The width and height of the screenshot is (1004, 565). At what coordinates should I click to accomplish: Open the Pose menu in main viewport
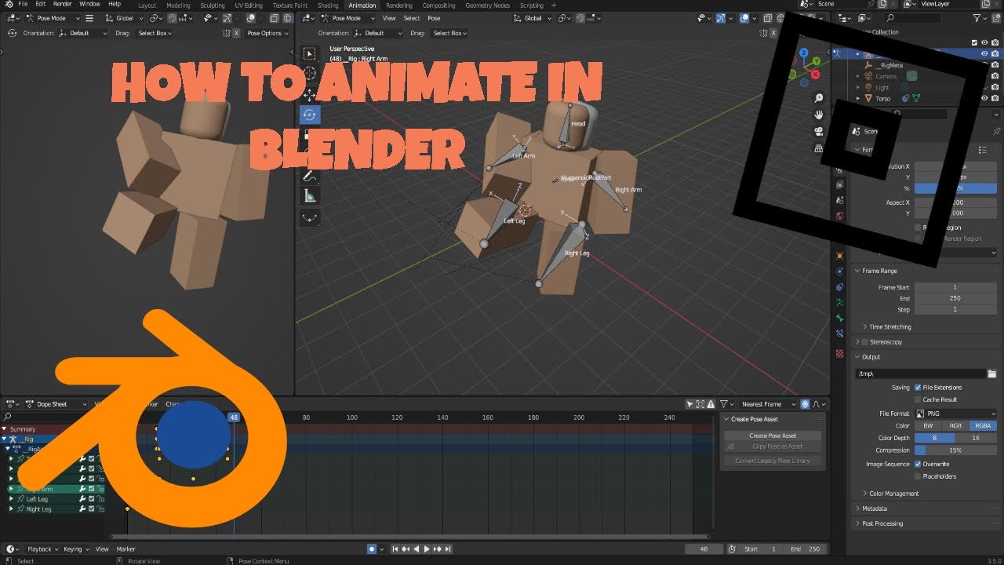[434, 18]
